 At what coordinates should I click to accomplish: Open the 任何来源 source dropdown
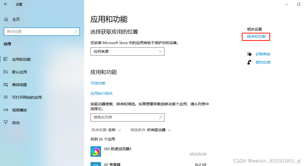(127, 51)
